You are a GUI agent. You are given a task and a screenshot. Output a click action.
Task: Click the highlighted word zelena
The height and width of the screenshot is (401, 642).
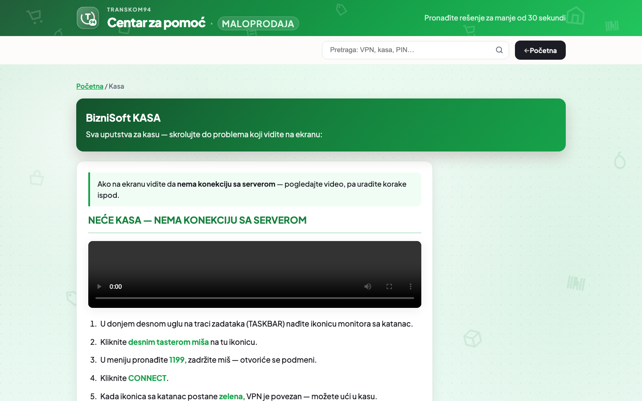coord(231,396)
